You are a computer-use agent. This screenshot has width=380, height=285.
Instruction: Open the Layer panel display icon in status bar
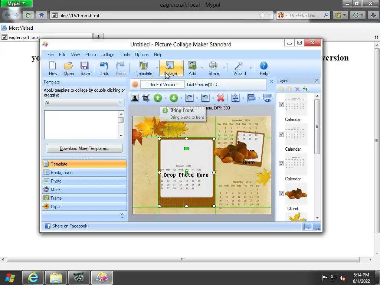[308, 226]
